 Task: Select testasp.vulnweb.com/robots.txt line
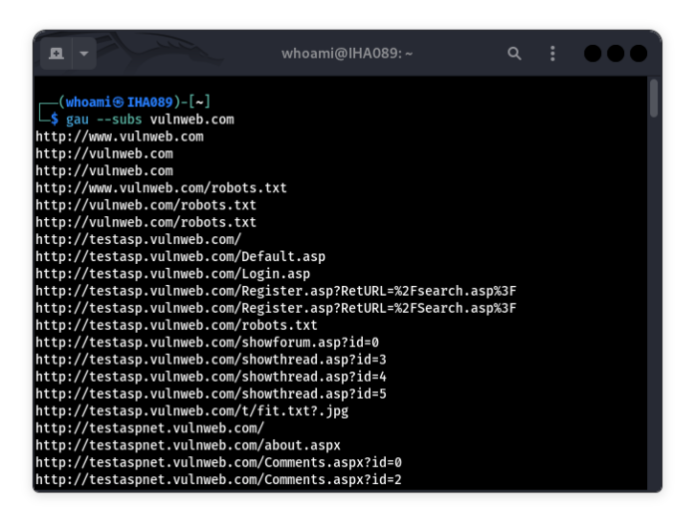coord(176,325)
